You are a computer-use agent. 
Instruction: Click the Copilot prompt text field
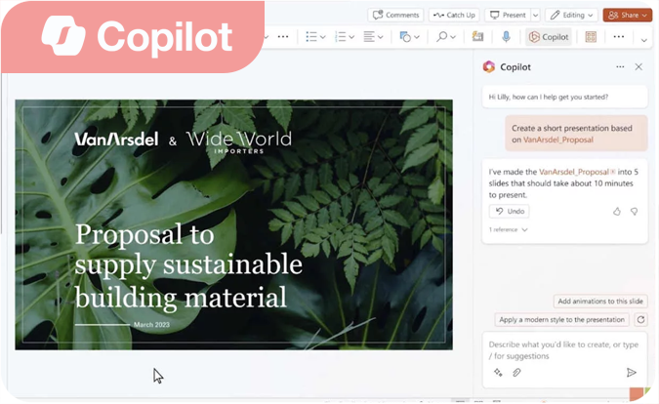tap(561, 348)
